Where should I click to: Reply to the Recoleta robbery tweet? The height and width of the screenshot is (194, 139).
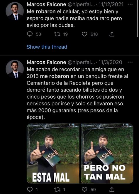pos(30,189)
